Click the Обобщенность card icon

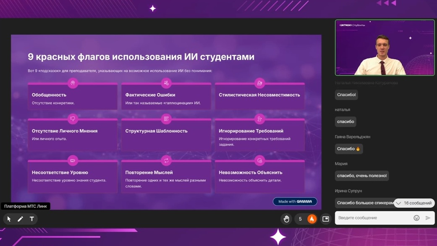point(73,83)
